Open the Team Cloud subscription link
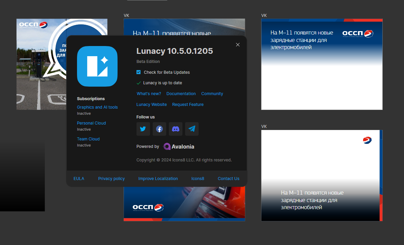This screenshot has height=245, width=404. point(88,139)
